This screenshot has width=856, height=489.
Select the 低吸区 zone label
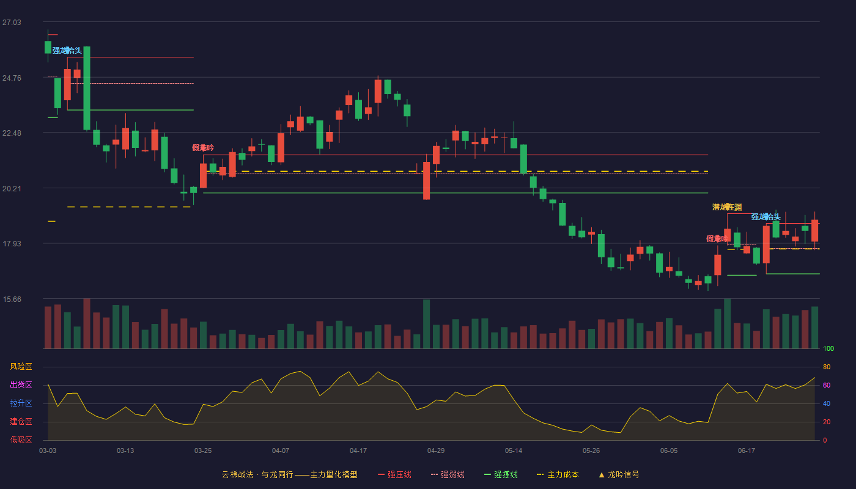click(21, 439)
